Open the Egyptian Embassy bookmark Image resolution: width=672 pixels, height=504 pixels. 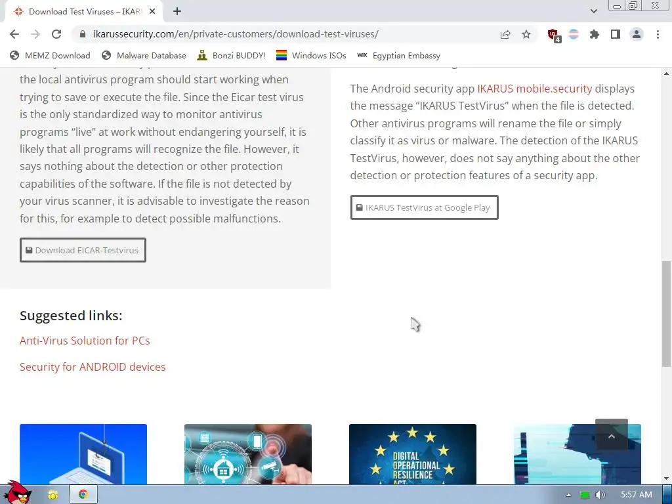pos(398,55)
